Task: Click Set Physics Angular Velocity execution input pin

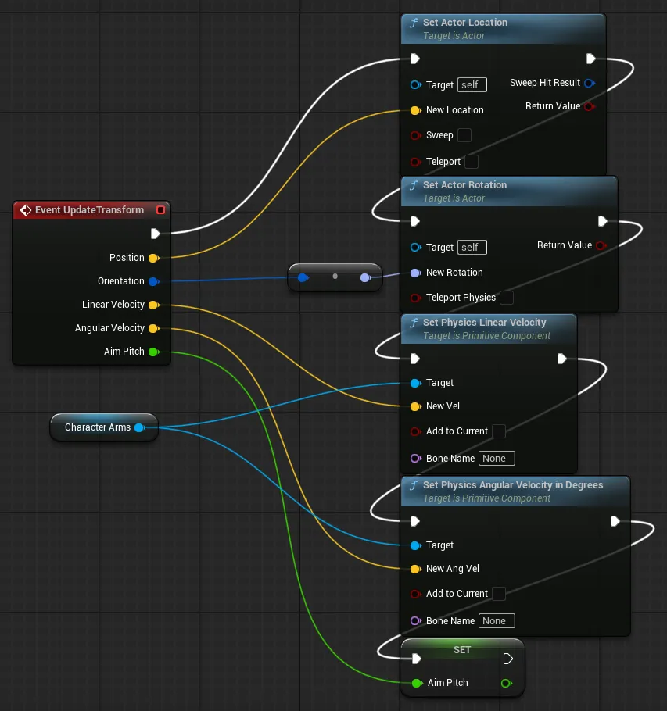Action: pyautogui.click(x=414, y=521)
